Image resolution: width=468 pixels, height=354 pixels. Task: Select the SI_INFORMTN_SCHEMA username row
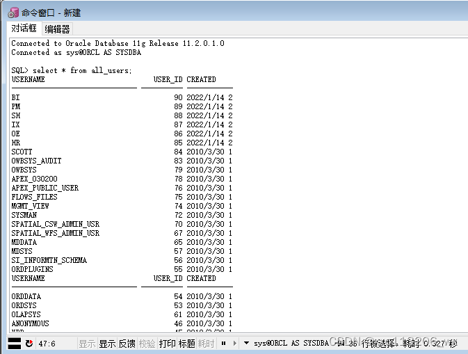(49, 260)
